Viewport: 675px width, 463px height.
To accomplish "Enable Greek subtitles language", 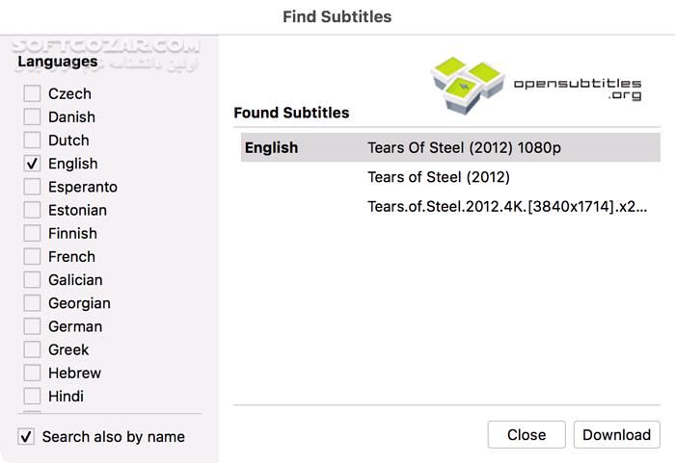I will click(x=33, y=349).
